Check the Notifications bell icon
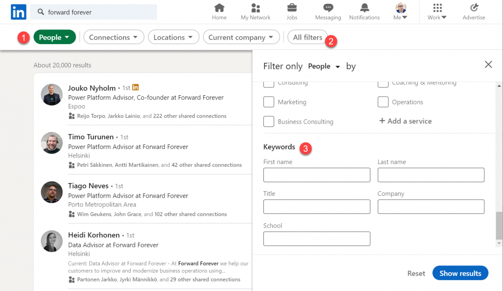This screenshot has height=291, width=503. point(364,8)
